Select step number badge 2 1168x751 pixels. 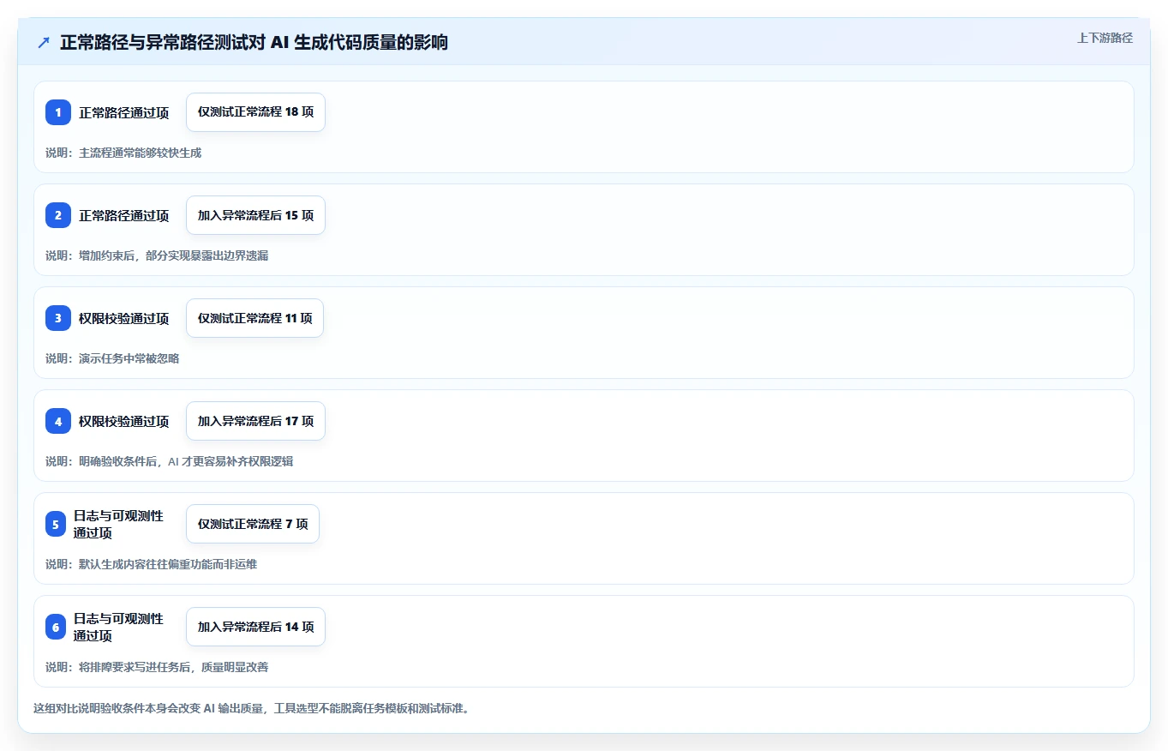(58, 215)
